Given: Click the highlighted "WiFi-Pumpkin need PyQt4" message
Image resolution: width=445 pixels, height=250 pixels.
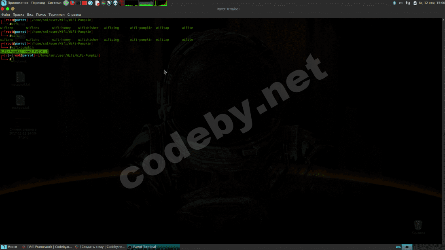Looking at the screenshot, I should (x=24, y=51).
